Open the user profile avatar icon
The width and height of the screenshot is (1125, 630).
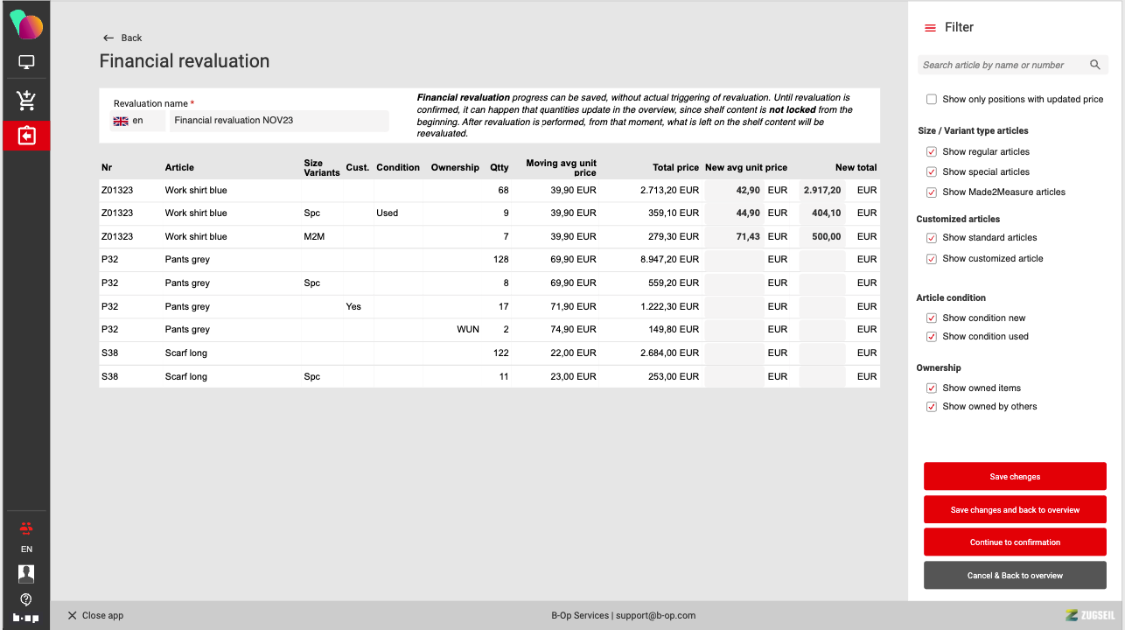tap(26, 573)
